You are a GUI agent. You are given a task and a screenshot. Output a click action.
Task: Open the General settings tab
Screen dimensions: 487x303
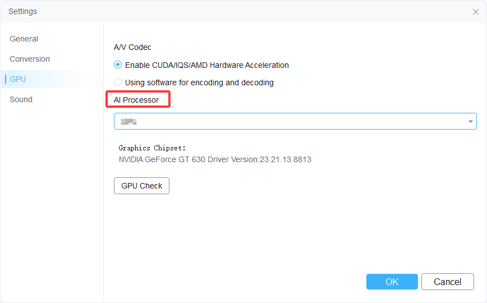click(x=24, y=39)
